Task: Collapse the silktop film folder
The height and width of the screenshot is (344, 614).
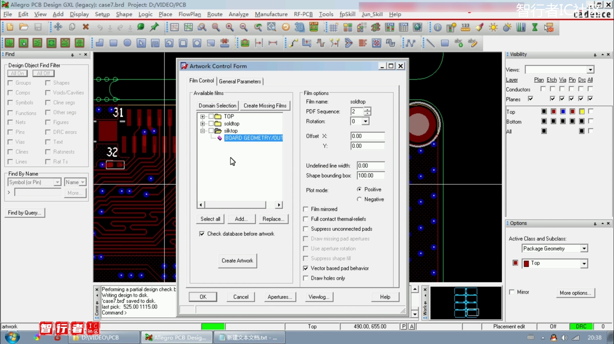Action: [203, 131]
